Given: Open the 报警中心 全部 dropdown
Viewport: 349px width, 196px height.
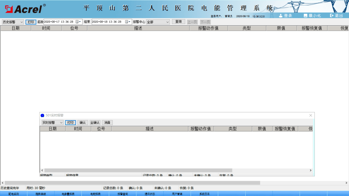Looking at the screenshot, I should [x=167, y=22].
